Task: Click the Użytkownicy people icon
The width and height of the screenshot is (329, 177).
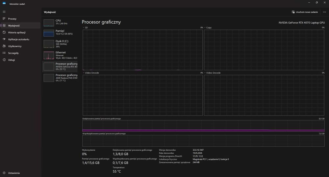Action: (4, 46)
